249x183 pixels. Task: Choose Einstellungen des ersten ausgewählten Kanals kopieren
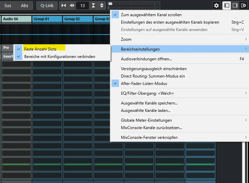point(180,22)
